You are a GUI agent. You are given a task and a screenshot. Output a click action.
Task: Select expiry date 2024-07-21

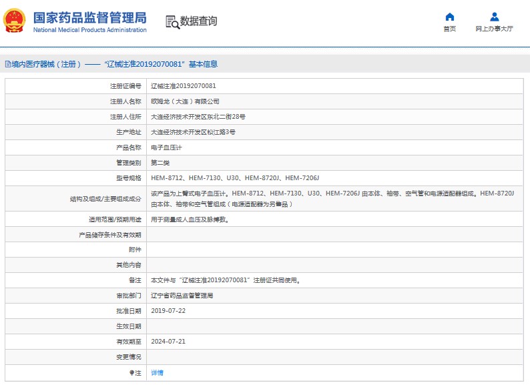pos(168,342)
